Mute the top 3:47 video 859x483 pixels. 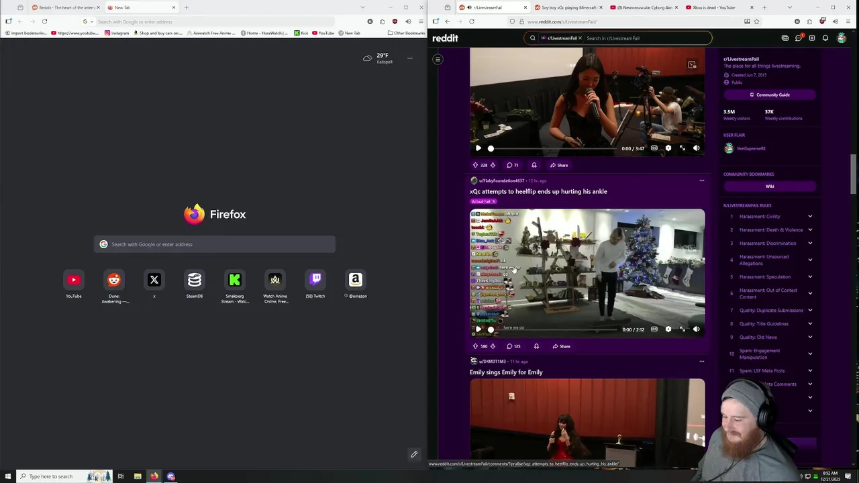(x=697, y=148)
